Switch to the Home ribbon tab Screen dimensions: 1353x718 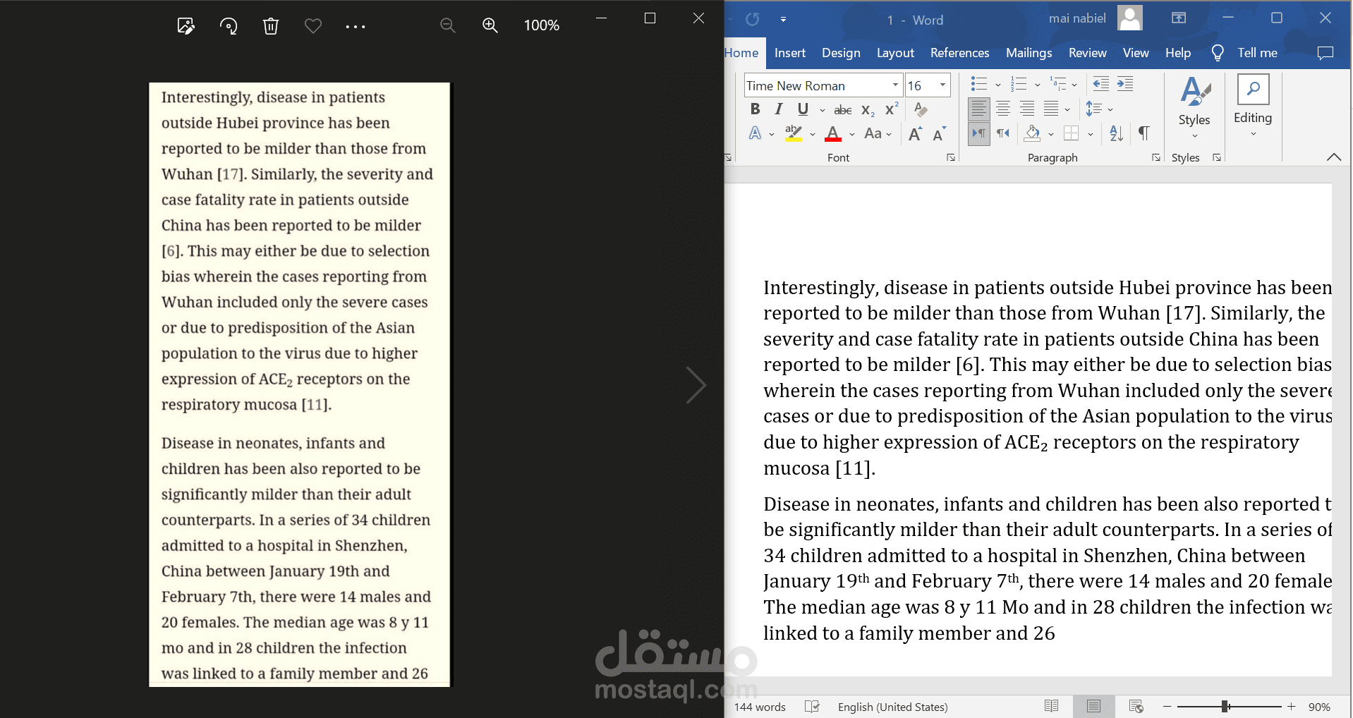point(741,53)
